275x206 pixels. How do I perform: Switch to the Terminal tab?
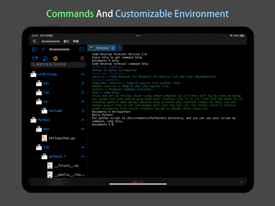tap(102, 48)
